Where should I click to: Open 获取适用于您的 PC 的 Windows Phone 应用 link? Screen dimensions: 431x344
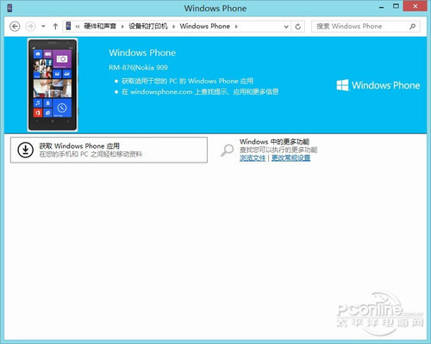[187, 81]
